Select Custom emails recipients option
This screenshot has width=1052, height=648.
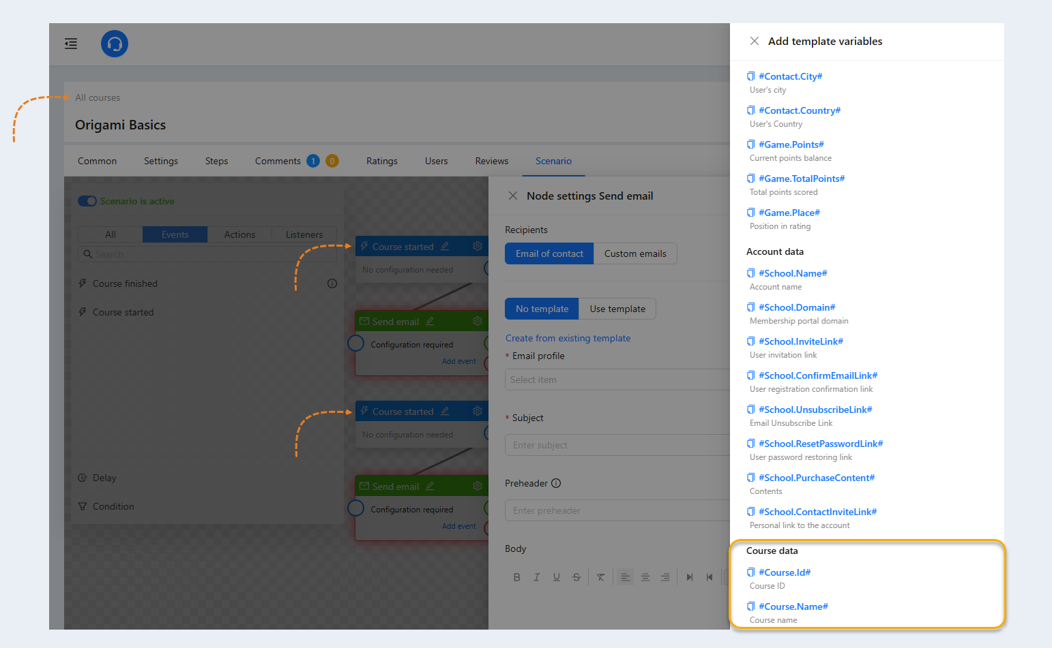pos(635,253)
